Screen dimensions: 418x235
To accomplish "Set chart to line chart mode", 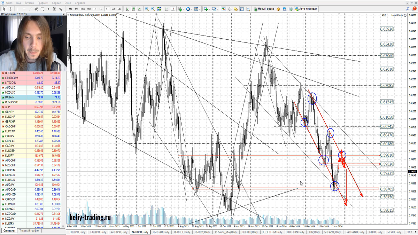I will (140, 9).
